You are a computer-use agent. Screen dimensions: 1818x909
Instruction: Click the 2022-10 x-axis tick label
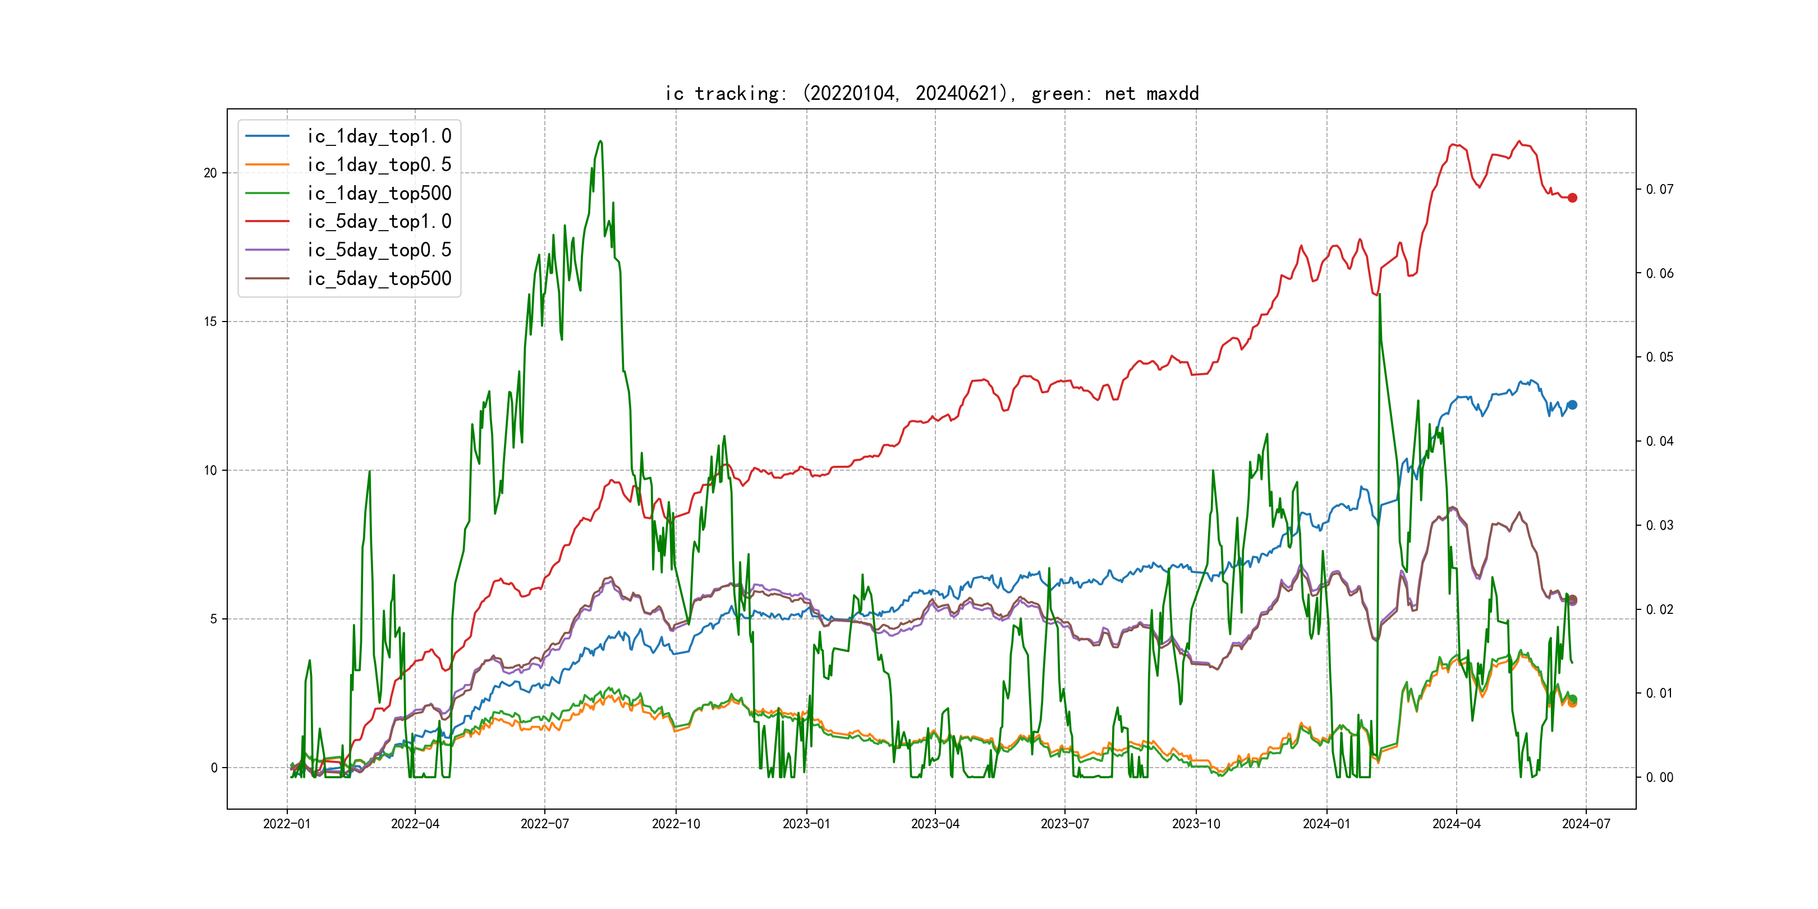pos(676,824)
